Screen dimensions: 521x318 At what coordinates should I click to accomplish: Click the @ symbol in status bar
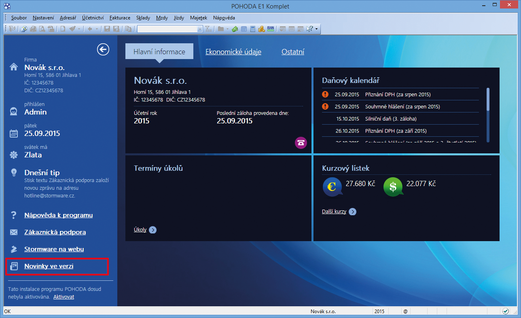coord(405,312)
